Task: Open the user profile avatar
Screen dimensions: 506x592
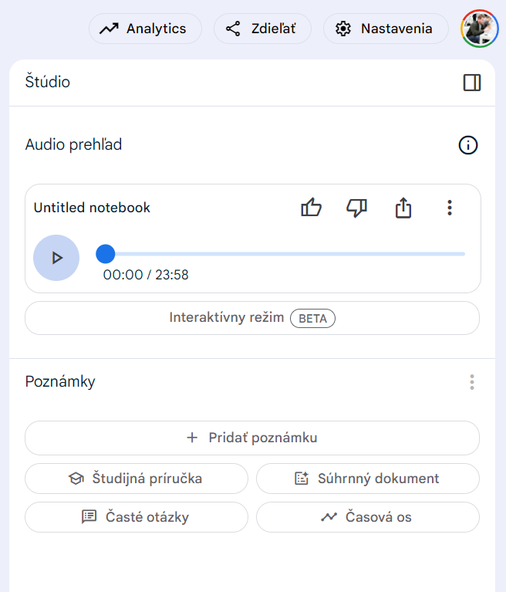Action: pyautogui.click(x=480, y=29)
